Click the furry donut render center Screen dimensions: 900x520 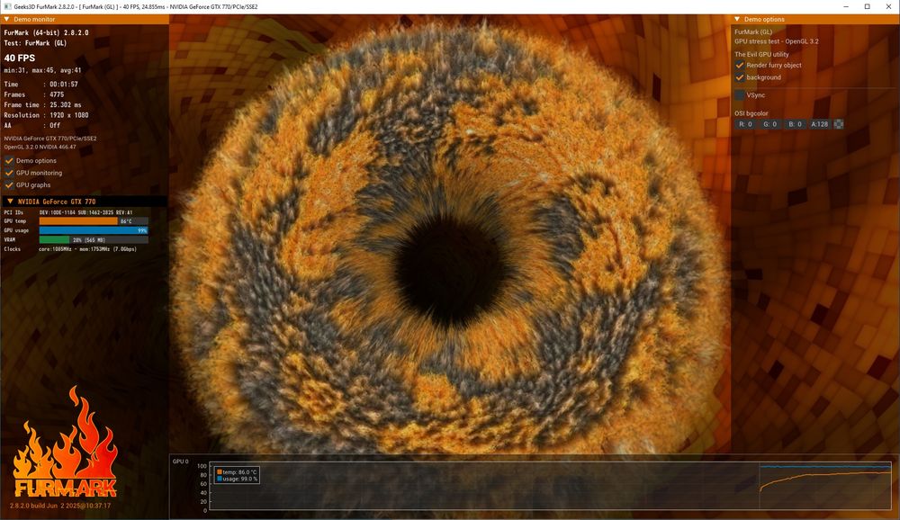tap(450, 273)
